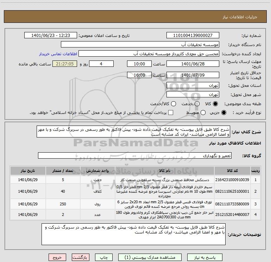271x262 pixels.
Task: Click the گروه کالا field تعمیر و نگهداری
Action: [x=135, y=155]
